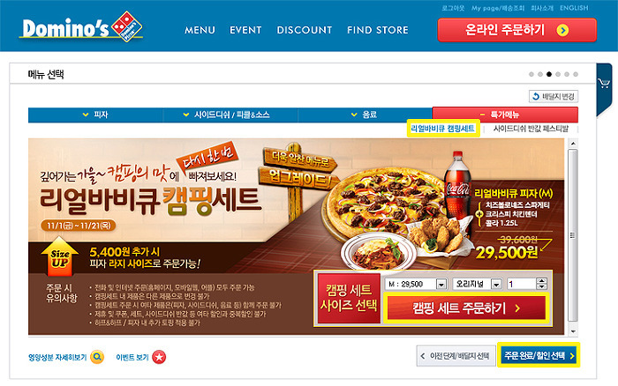The image size is (618, 386).
Task: Expand the 피자 menu category
Action: 95,115
